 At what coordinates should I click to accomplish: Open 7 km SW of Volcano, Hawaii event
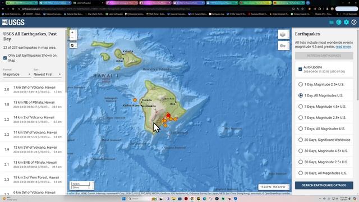tap(33, 89)
